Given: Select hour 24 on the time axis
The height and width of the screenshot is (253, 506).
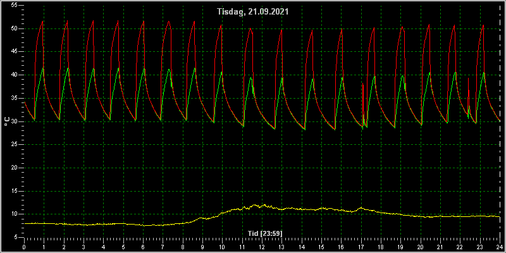Looking at the screenshot, I should [500, 247].
